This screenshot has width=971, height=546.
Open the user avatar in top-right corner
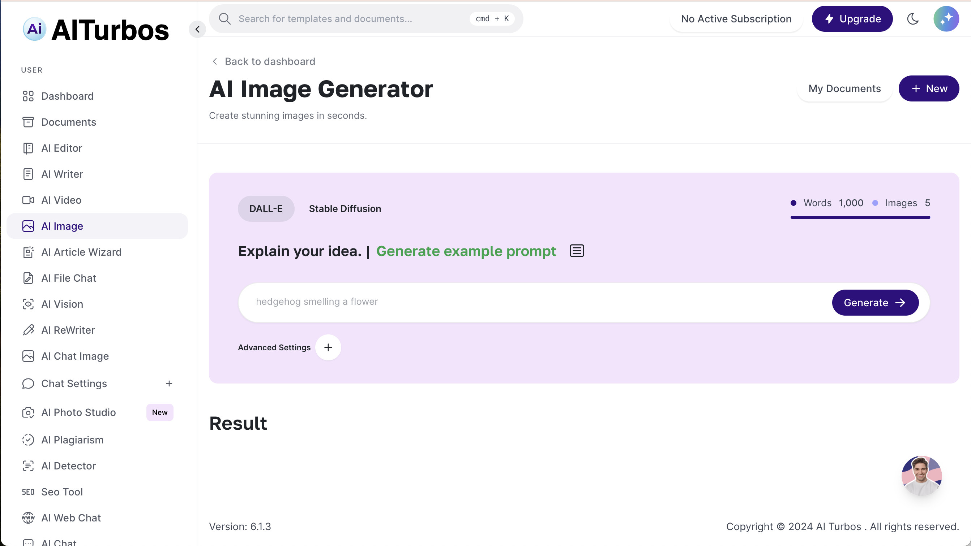click(x=946, y=19)
